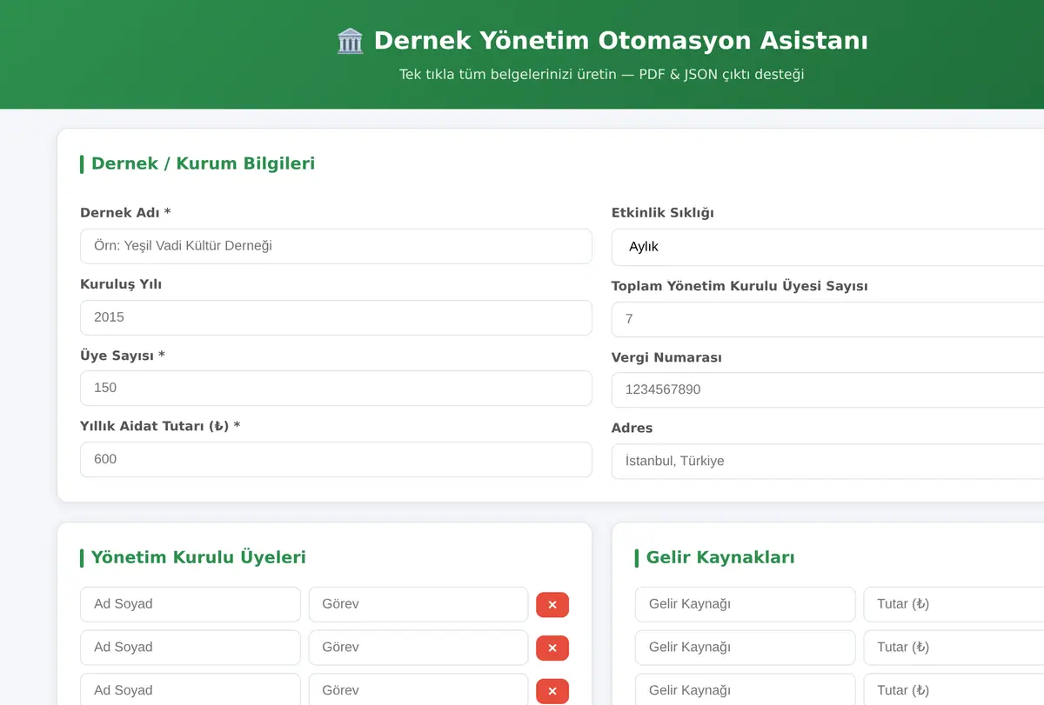
Task: Select the Üye Sayısı input
Action: (x=336, y=388)
